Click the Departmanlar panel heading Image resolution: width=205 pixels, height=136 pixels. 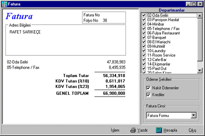pos(172,10)
